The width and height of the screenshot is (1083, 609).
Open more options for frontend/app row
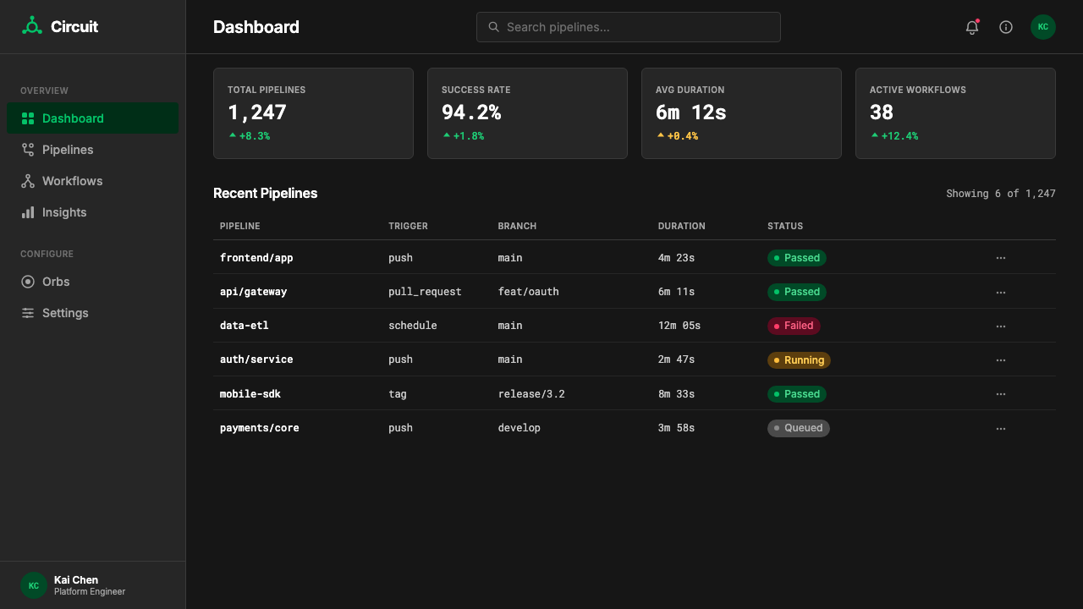(x=1001, y=258)
